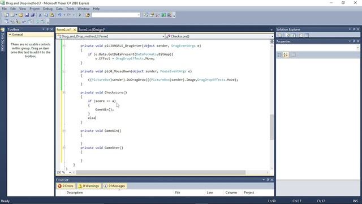Screen dimensions: 362x204
Task: Open the File menu
Action: click(4, 9)
